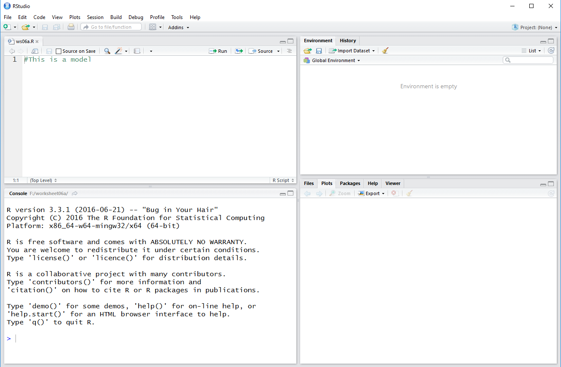Click Save icon in the main toolbar
The width and height of the screenshot is (561, 367).
click(45, 27)
